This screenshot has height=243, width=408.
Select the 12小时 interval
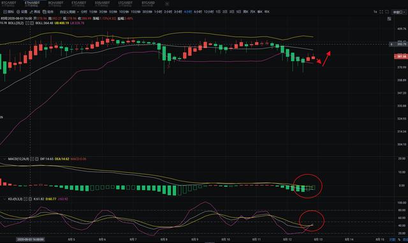click(208, 11)
